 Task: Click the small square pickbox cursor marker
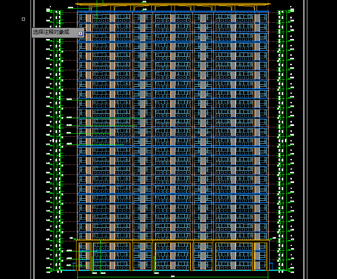click(x=23, y=19)
